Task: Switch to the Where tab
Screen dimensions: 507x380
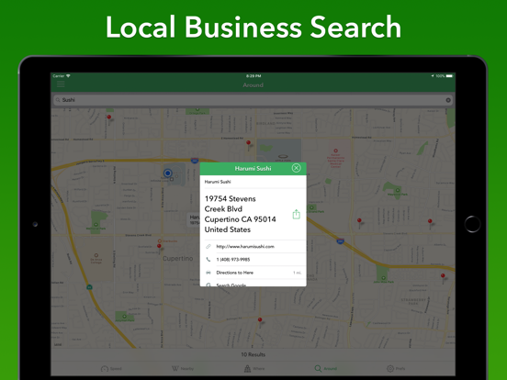Action: tap(253, 369)
